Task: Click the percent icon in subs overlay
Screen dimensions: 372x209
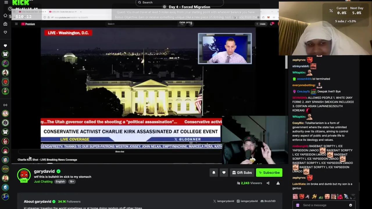Action: pos(331,11)
